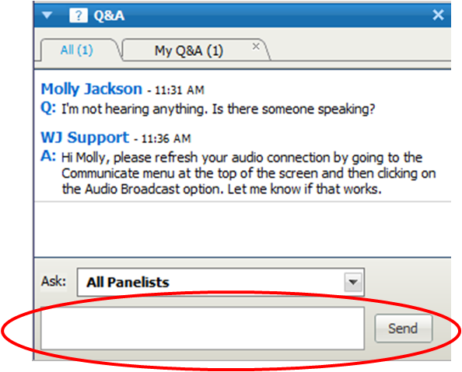
Task: Open the All Panelists dropdown list
Action: point(221,282)
